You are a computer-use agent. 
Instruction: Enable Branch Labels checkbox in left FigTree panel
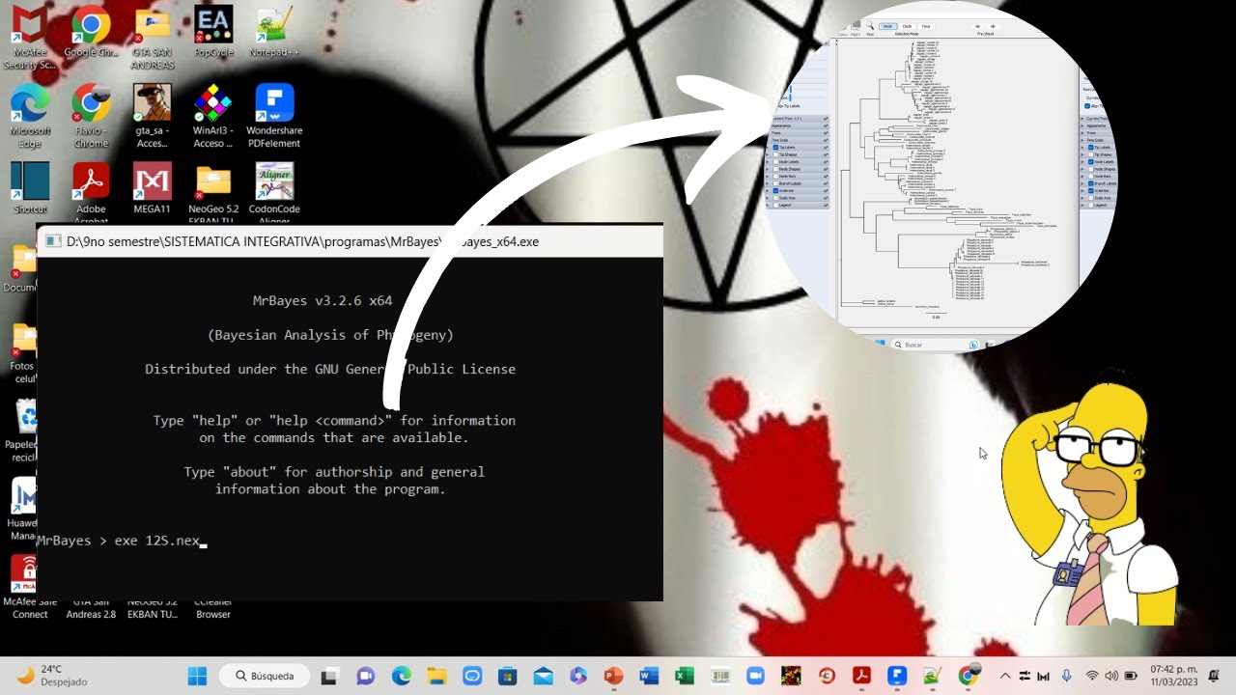(775, 183)
